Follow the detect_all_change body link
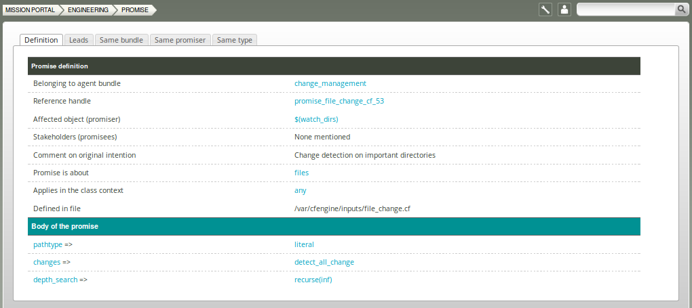 324,262
